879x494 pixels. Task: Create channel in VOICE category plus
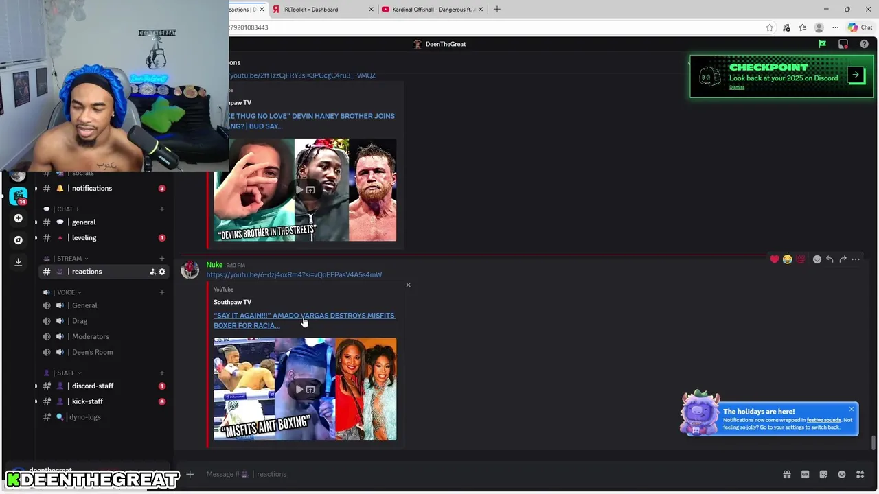(x=162, y=292)
